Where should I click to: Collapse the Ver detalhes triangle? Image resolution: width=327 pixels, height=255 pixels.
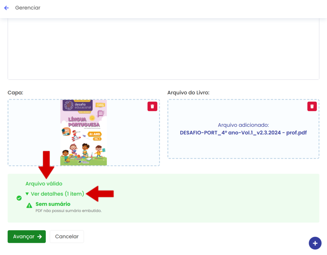[27, 194]
